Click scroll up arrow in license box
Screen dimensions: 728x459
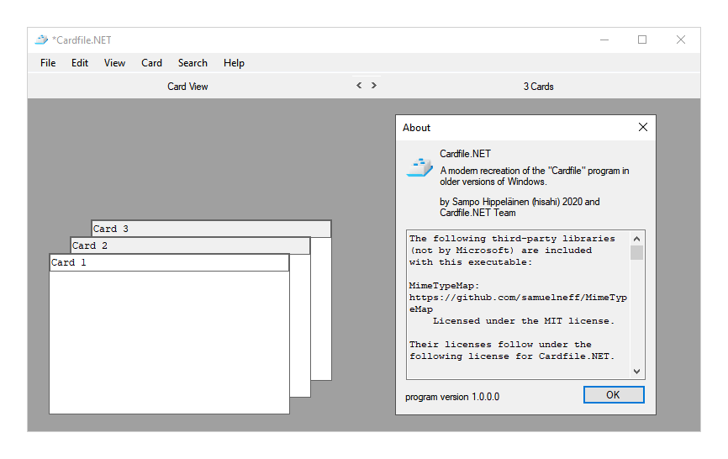636,239
